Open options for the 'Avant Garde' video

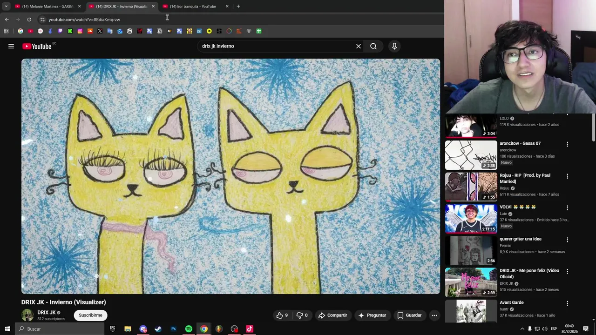(x=567, y=303)
